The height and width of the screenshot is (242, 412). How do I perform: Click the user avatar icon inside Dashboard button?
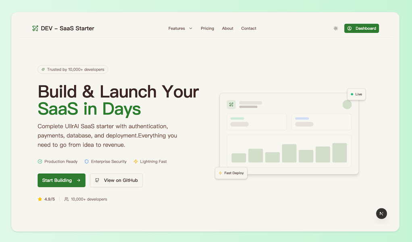click(349, 28)
